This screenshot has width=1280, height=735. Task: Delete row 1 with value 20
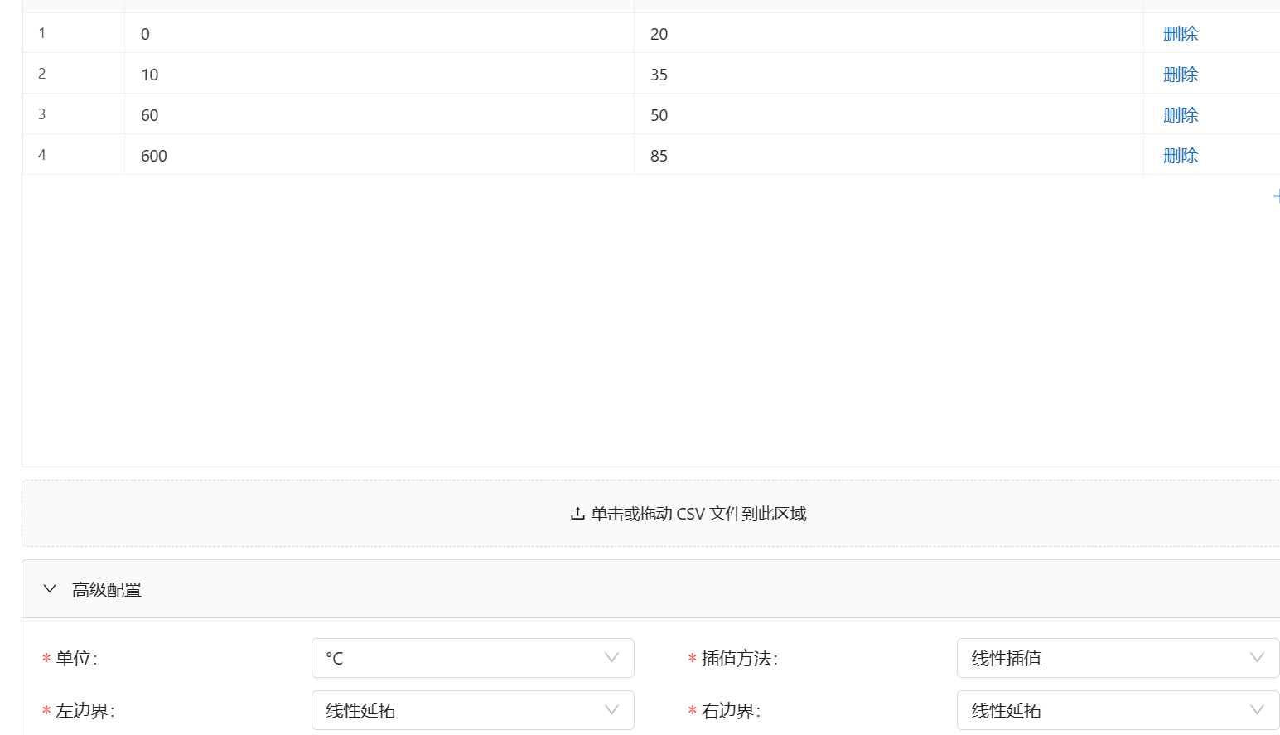(x=1181, y=34)
